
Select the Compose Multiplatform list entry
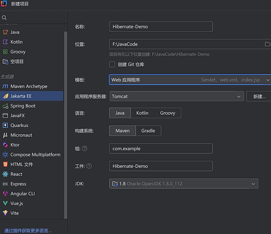coord(32,155)
